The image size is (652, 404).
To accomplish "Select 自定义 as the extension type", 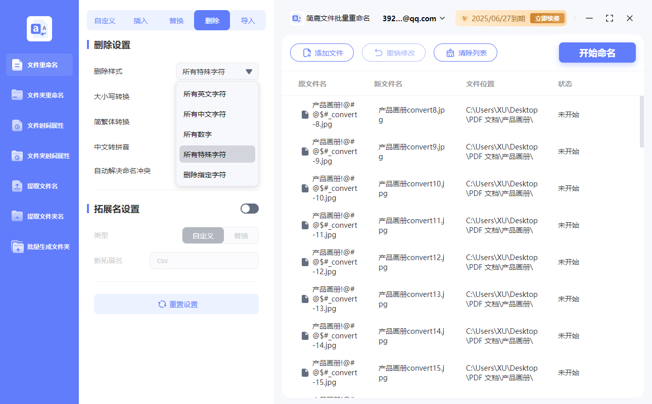I will 203,235.
